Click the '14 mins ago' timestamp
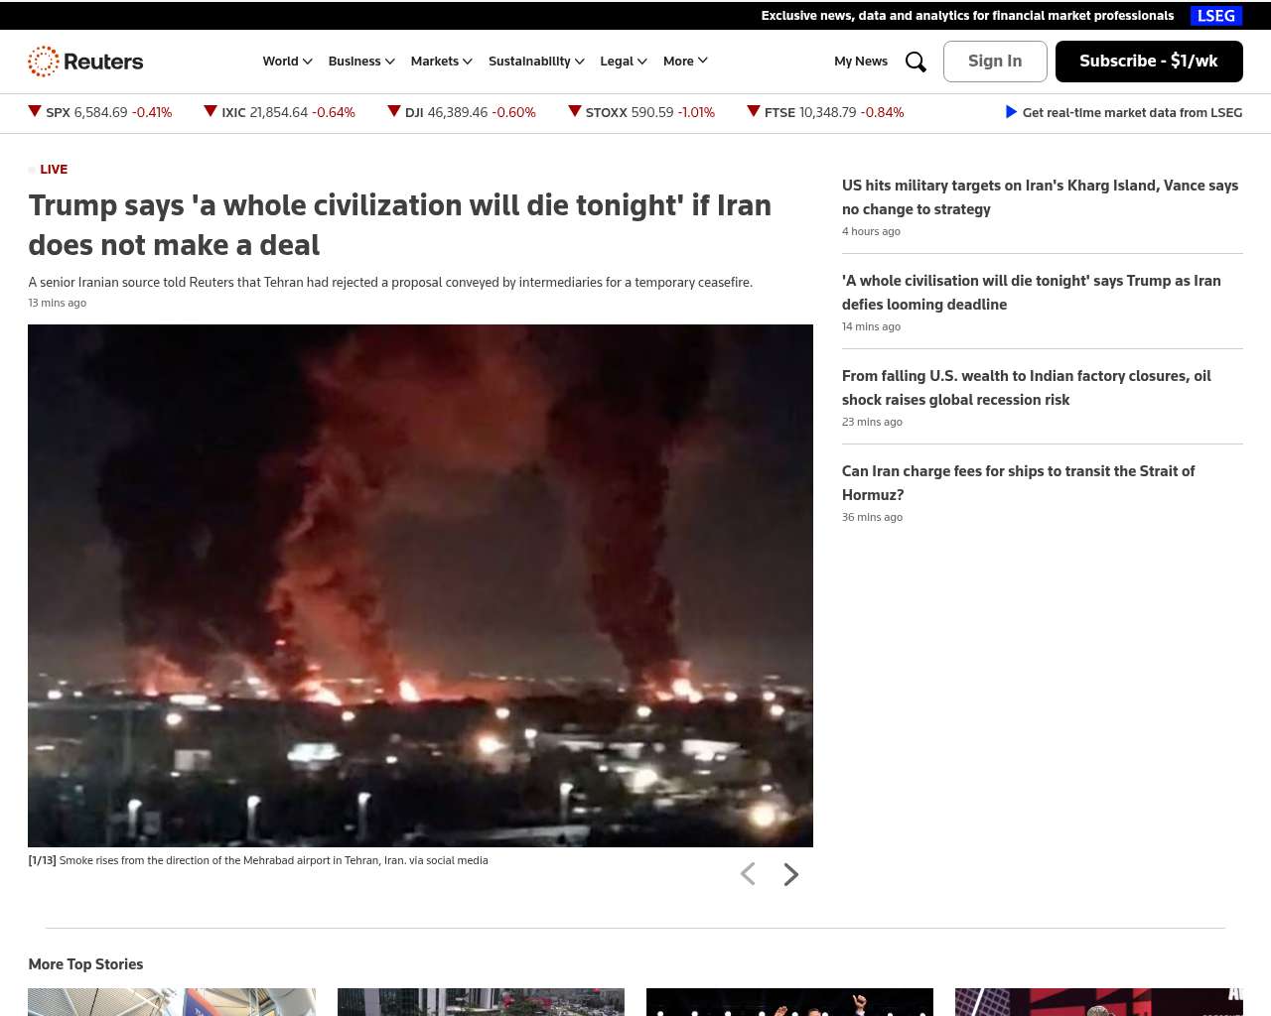1271x1016 pixels. (871, 326)
